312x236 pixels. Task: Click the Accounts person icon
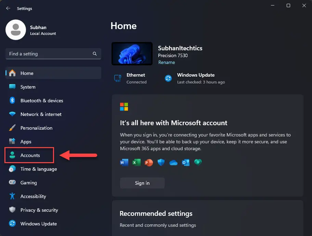(x=12, y=155)
